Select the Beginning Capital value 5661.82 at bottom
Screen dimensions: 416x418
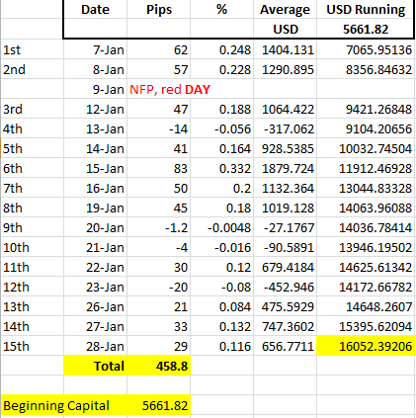pos(159,405)
